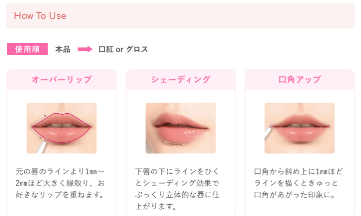Viewport: 361px width, 216px height.
Task: Select the シェーディング card header
Action: (x=181, y=79)
